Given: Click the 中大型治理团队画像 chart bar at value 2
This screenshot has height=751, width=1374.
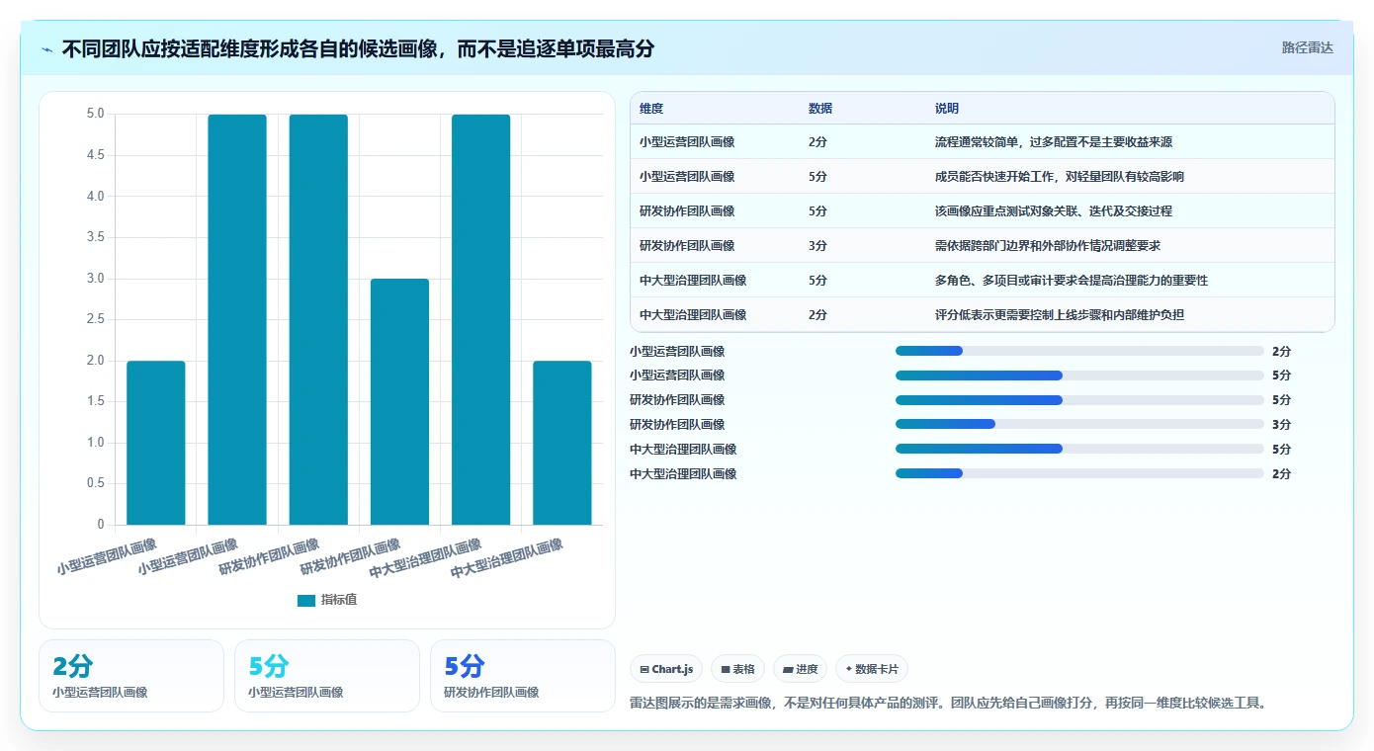Looking at the screenshot, I should (x=562, y=443).
